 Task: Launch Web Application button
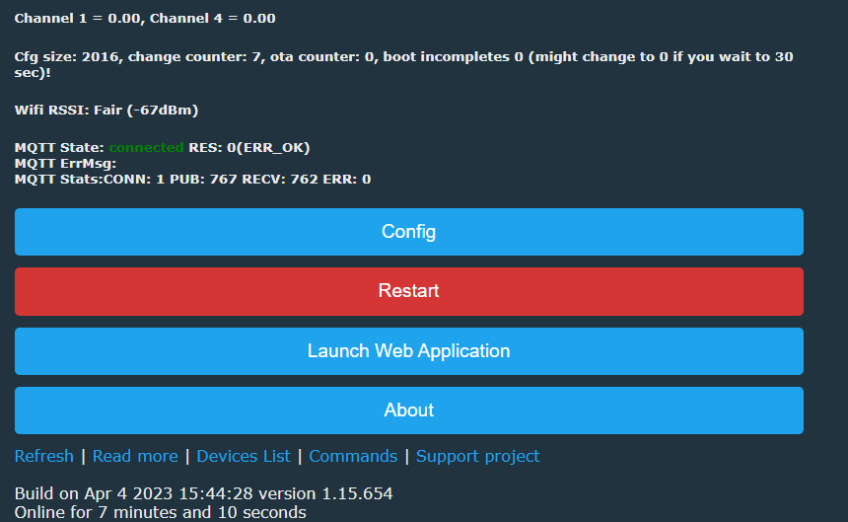408,351
